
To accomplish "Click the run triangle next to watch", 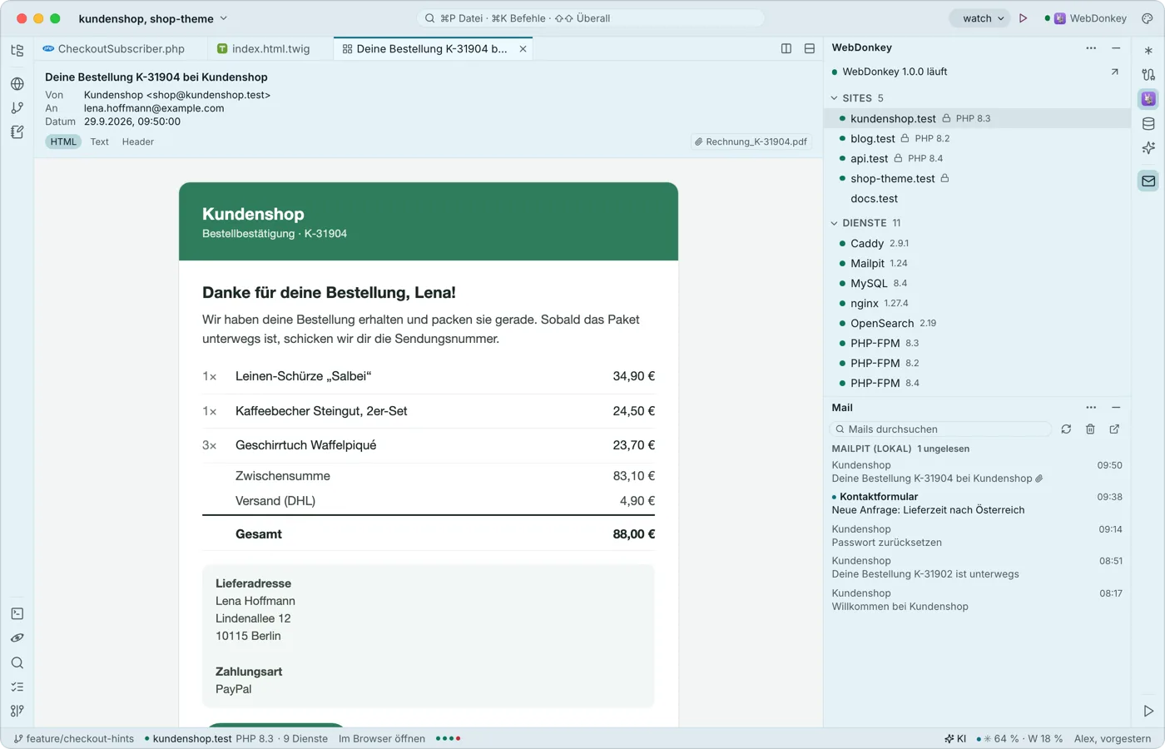I will (1024, 18).
